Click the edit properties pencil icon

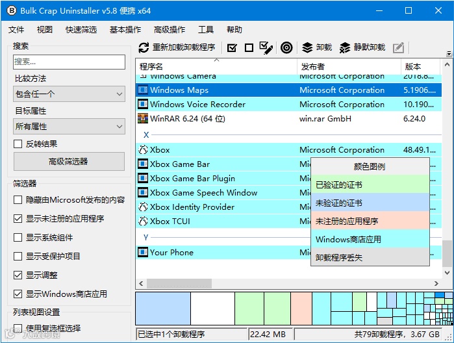pyautogui.click(x=398, y=48)
